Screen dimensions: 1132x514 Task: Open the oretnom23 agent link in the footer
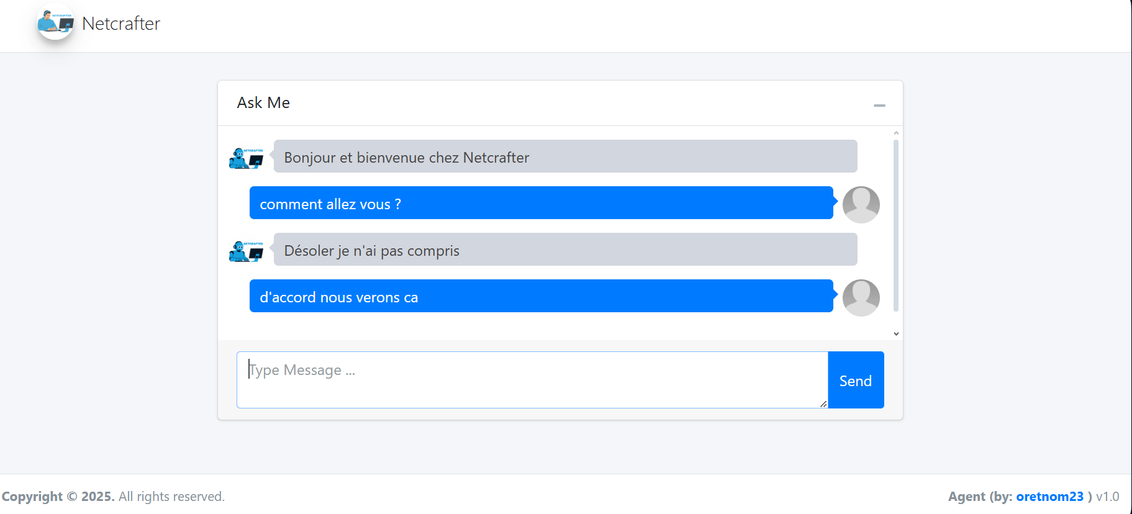1049,496
